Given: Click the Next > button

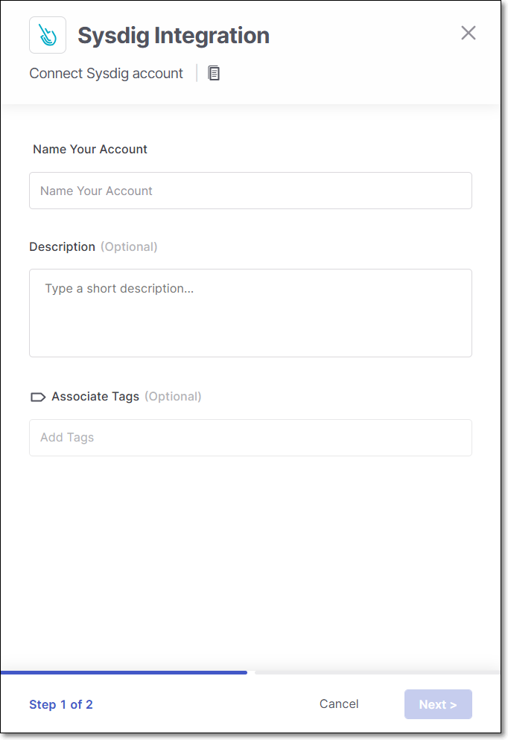Looking at the screenshot, I should 438,704.
